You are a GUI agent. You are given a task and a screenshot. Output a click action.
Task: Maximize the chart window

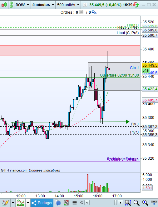click(x=149, y=5)
